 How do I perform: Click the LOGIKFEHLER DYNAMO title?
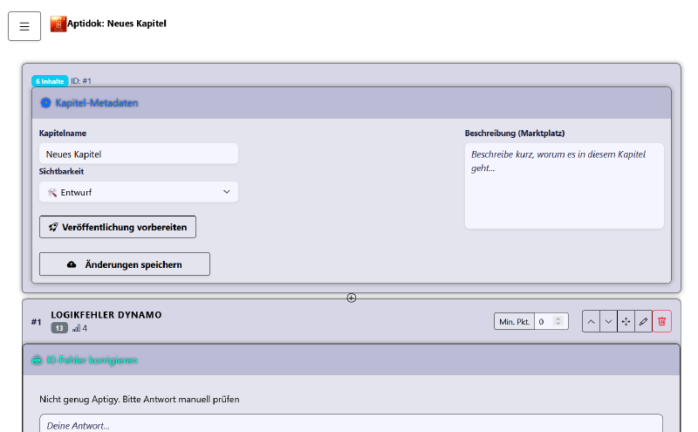pos(106,315)
